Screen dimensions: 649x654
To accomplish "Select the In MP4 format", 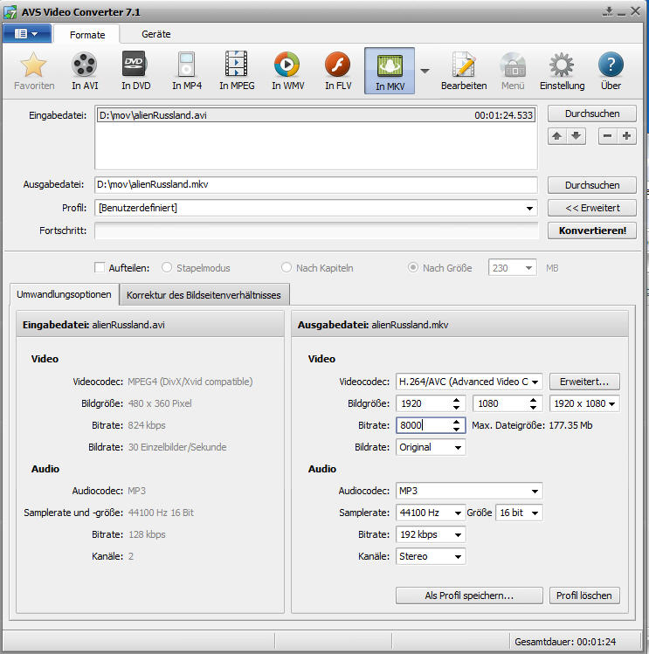I will tap(187, 71).
